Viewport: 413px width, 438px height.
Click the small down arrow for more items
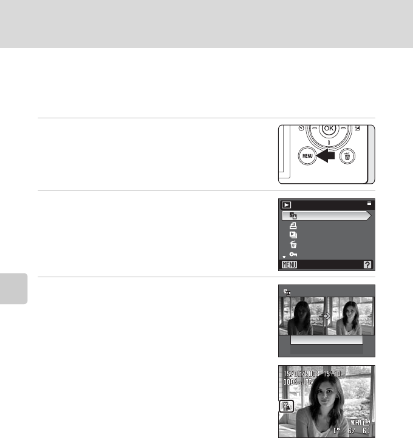click(x=284, y=257)
